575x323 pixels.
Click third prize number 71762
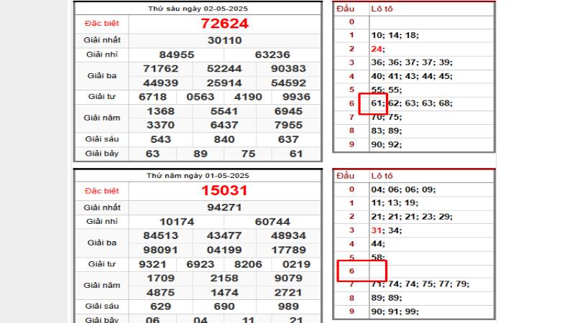[x=160, y=69]
